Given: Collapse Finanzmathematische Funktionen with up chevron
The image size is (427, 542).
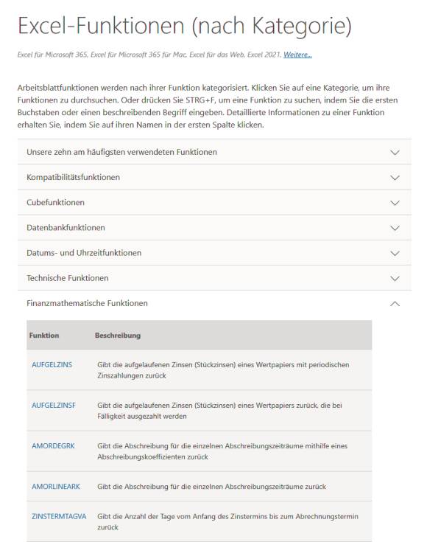Looking at the screenshot, I should click(x=395, y=304).
